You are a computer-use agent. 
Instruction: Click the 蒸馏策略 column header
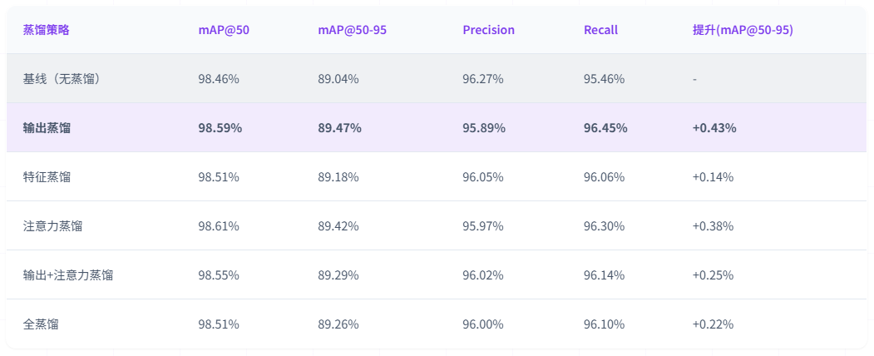tap(47, 30)
